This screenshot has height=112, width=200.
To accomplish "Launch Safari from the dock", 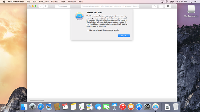I will pyautogui.click(x=41, y=107).
